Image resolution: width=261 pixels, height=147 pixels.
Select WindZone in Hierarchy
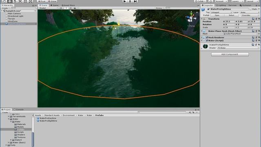13,21
